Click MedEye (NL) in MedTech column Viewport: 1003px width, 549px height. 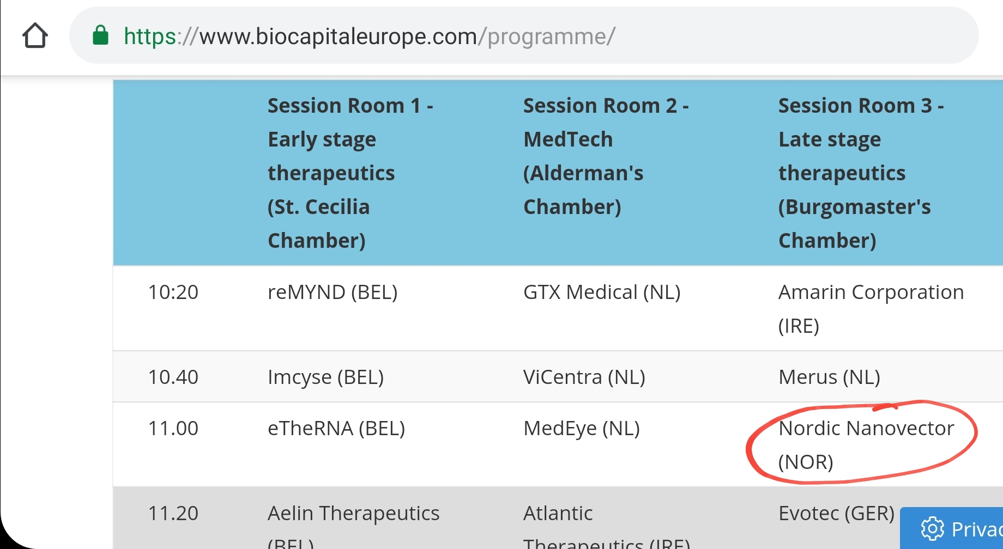coord(582,429)
